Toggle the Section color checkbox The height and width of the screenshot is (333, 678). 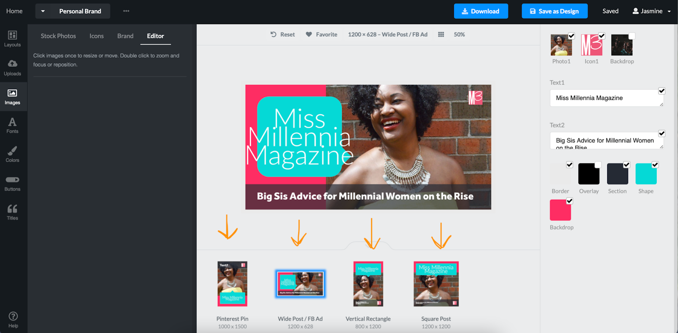click(x=627, y=165)
